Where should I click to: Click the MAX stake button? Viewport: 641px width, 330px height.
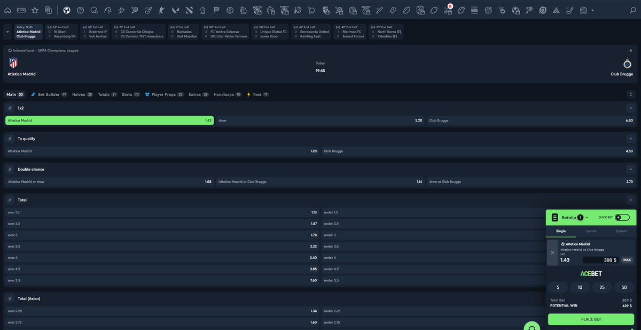tap(627, 260)
